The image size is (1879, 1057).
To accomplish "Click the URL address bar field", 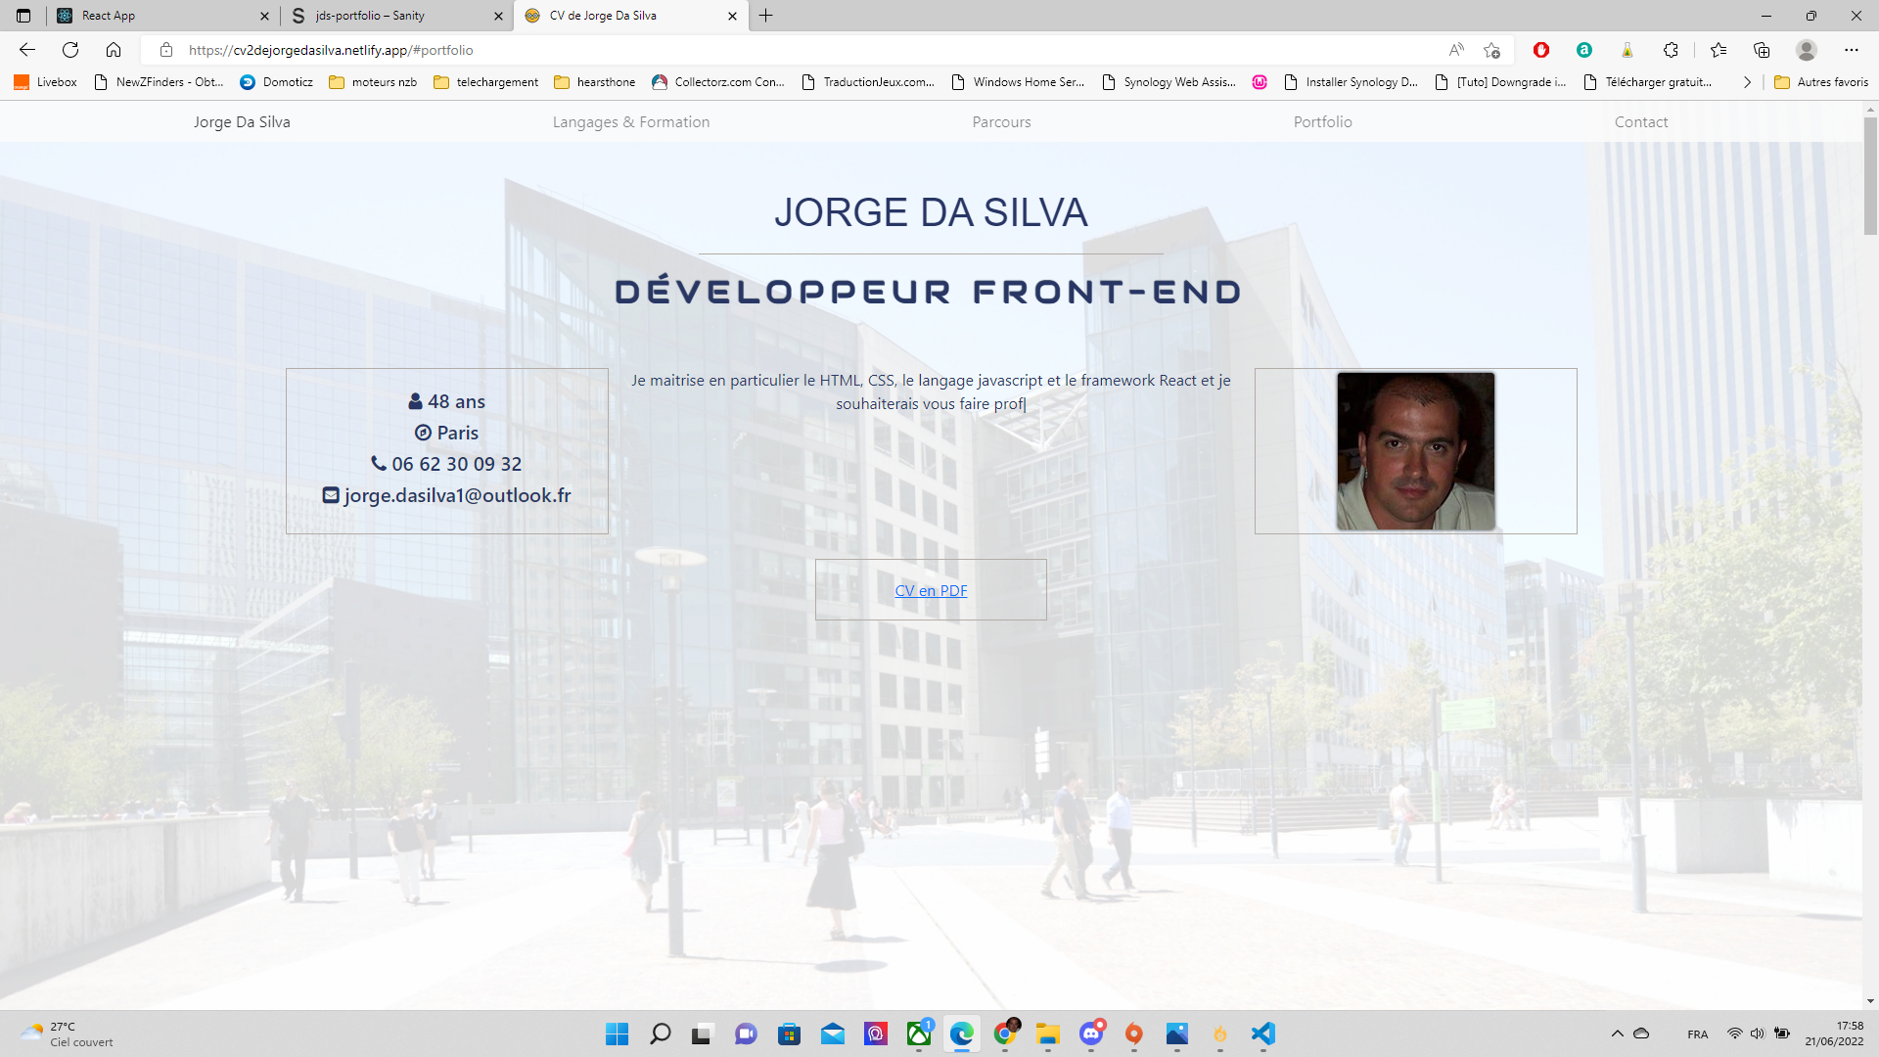I will pos(783,50).
